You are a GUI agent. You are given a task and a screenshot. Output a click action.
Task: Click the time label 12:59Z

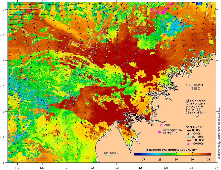(195, 89)
